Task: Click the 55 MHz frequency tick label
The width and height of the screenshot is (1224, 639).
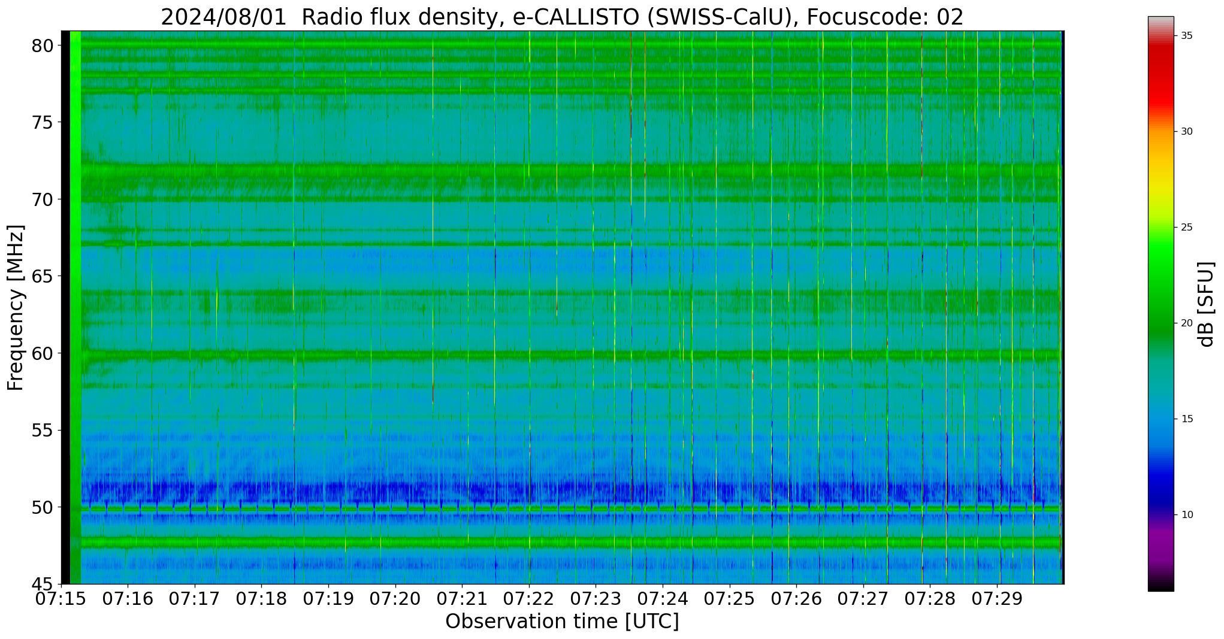Action: tap(43, 431)
